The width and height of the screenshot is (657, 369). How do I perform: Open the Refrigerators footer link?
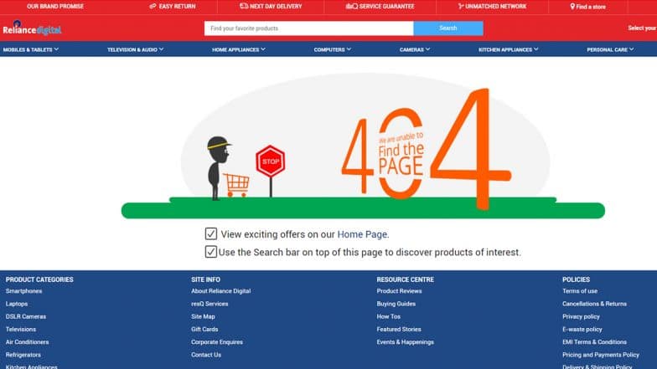click(23, 355)
